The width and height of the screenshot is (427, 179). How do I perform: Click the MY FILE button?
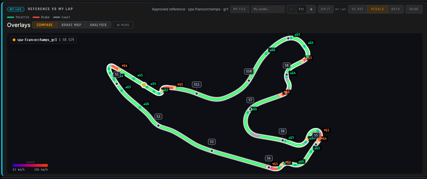[240, 9]
